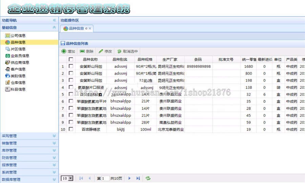Image resolution: width=305 pixels, height=183 pixels.
Task: Check the box for row 7
Action: (x=71, y=108)
